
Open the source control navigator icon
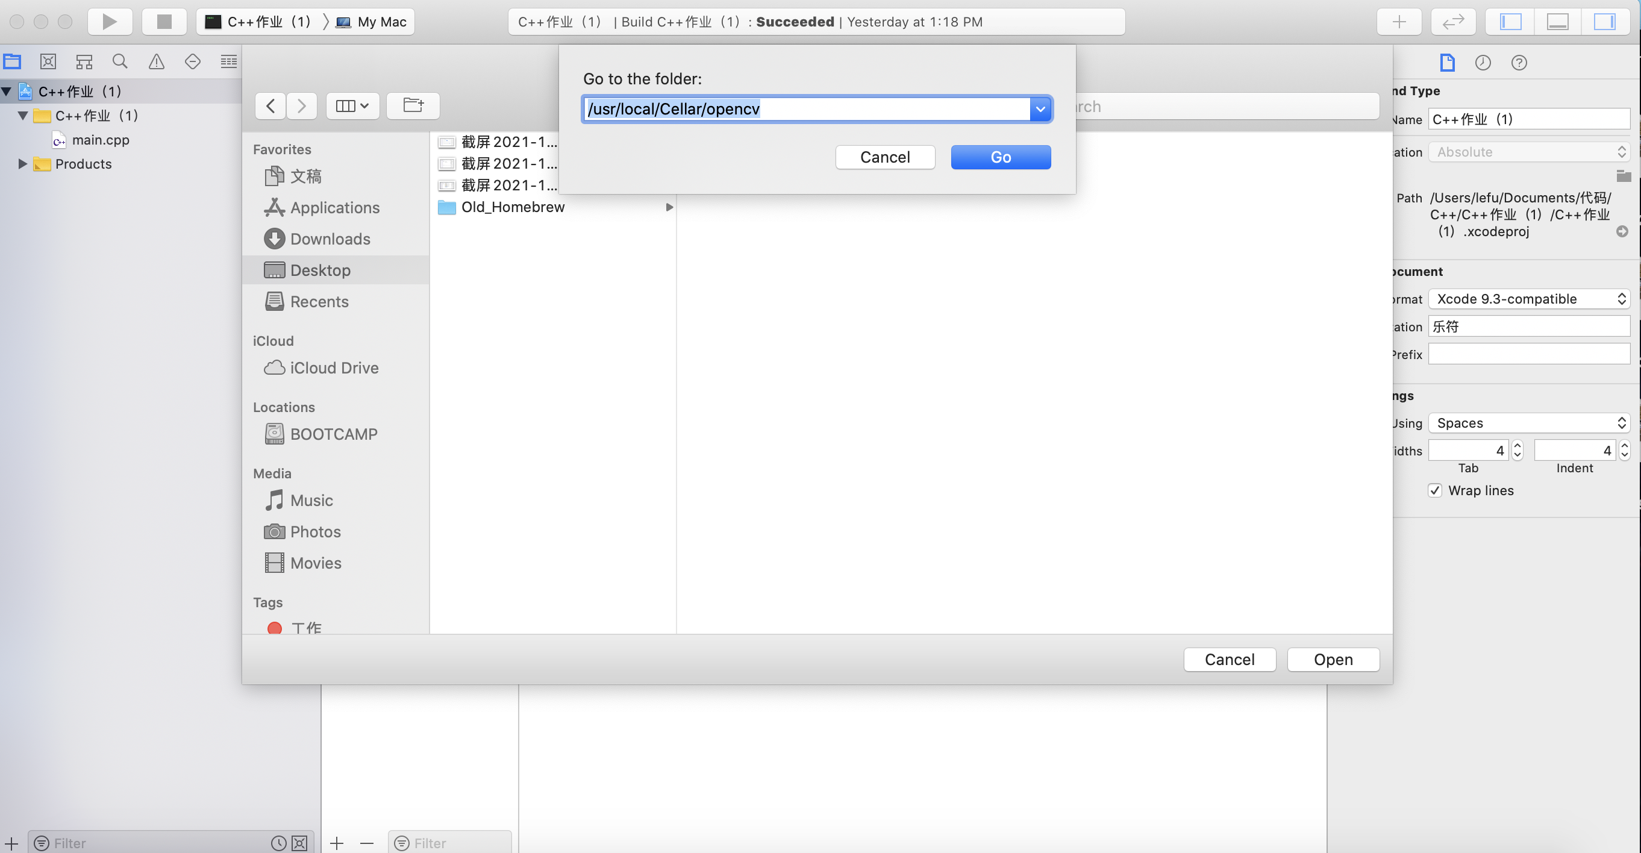tap(48, 62)
